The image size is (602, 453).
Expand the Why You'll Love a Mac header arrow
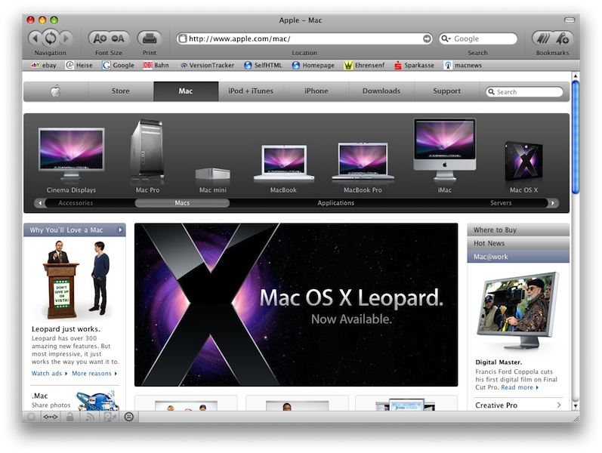tap(120, 230)
